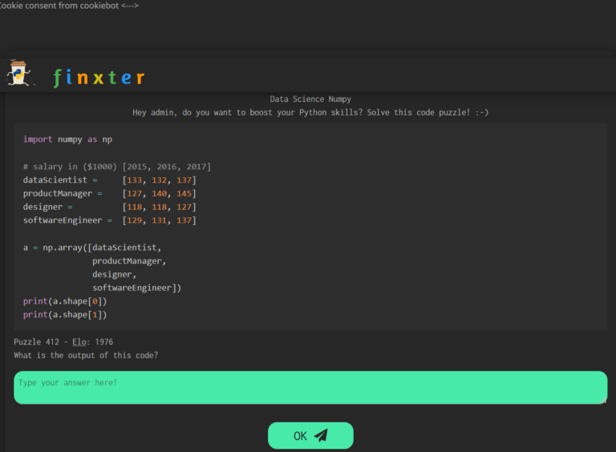Click the productManager salary list line
Image resolution: width=616 pixels, height=452 pixels.
(109, 194)
